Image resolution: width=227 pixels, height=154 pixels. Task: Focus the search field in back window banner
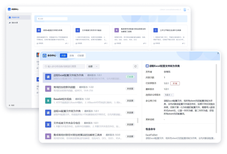[x=52, y=19]
